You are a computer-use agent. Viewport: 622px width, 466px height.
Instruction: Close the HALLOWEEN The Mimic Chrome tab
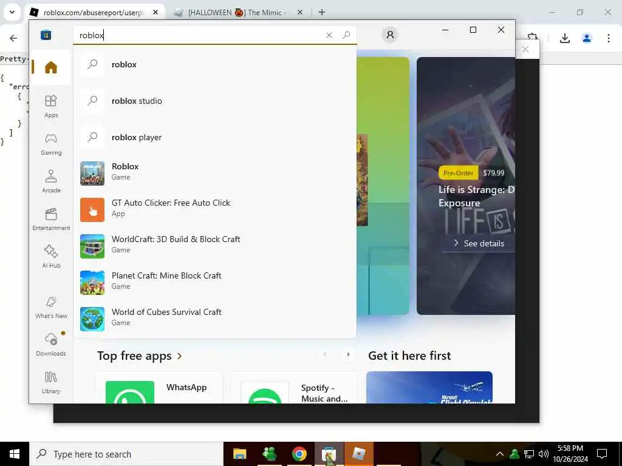(x=300, y=13)
